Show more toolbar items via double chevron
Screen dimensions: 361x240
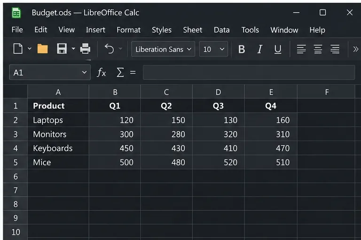point(355,49)
